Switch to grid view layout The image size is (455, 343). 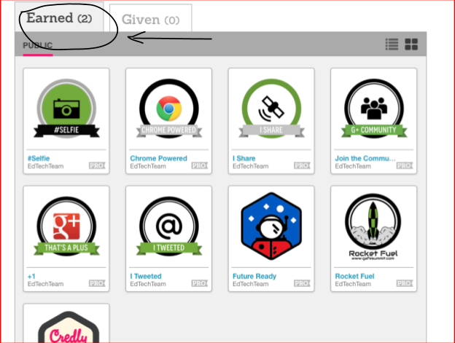tap(411, 44)
